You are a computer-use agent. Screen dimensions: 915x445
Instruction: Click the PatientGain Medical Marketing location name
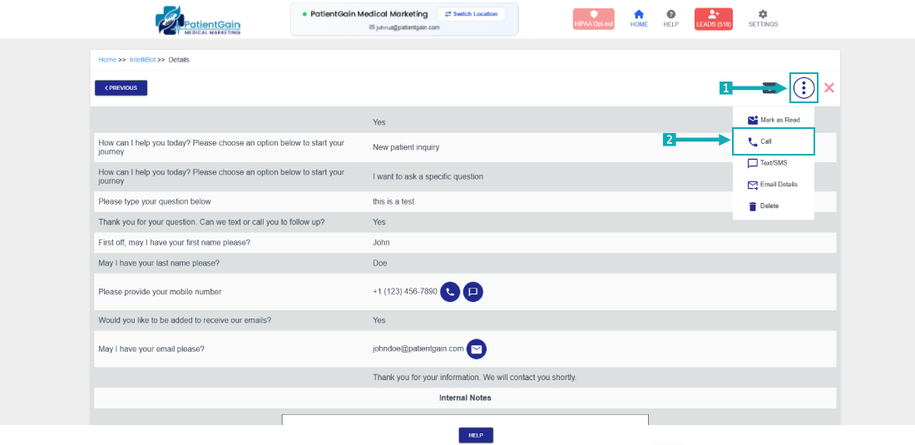pos(368,13)
